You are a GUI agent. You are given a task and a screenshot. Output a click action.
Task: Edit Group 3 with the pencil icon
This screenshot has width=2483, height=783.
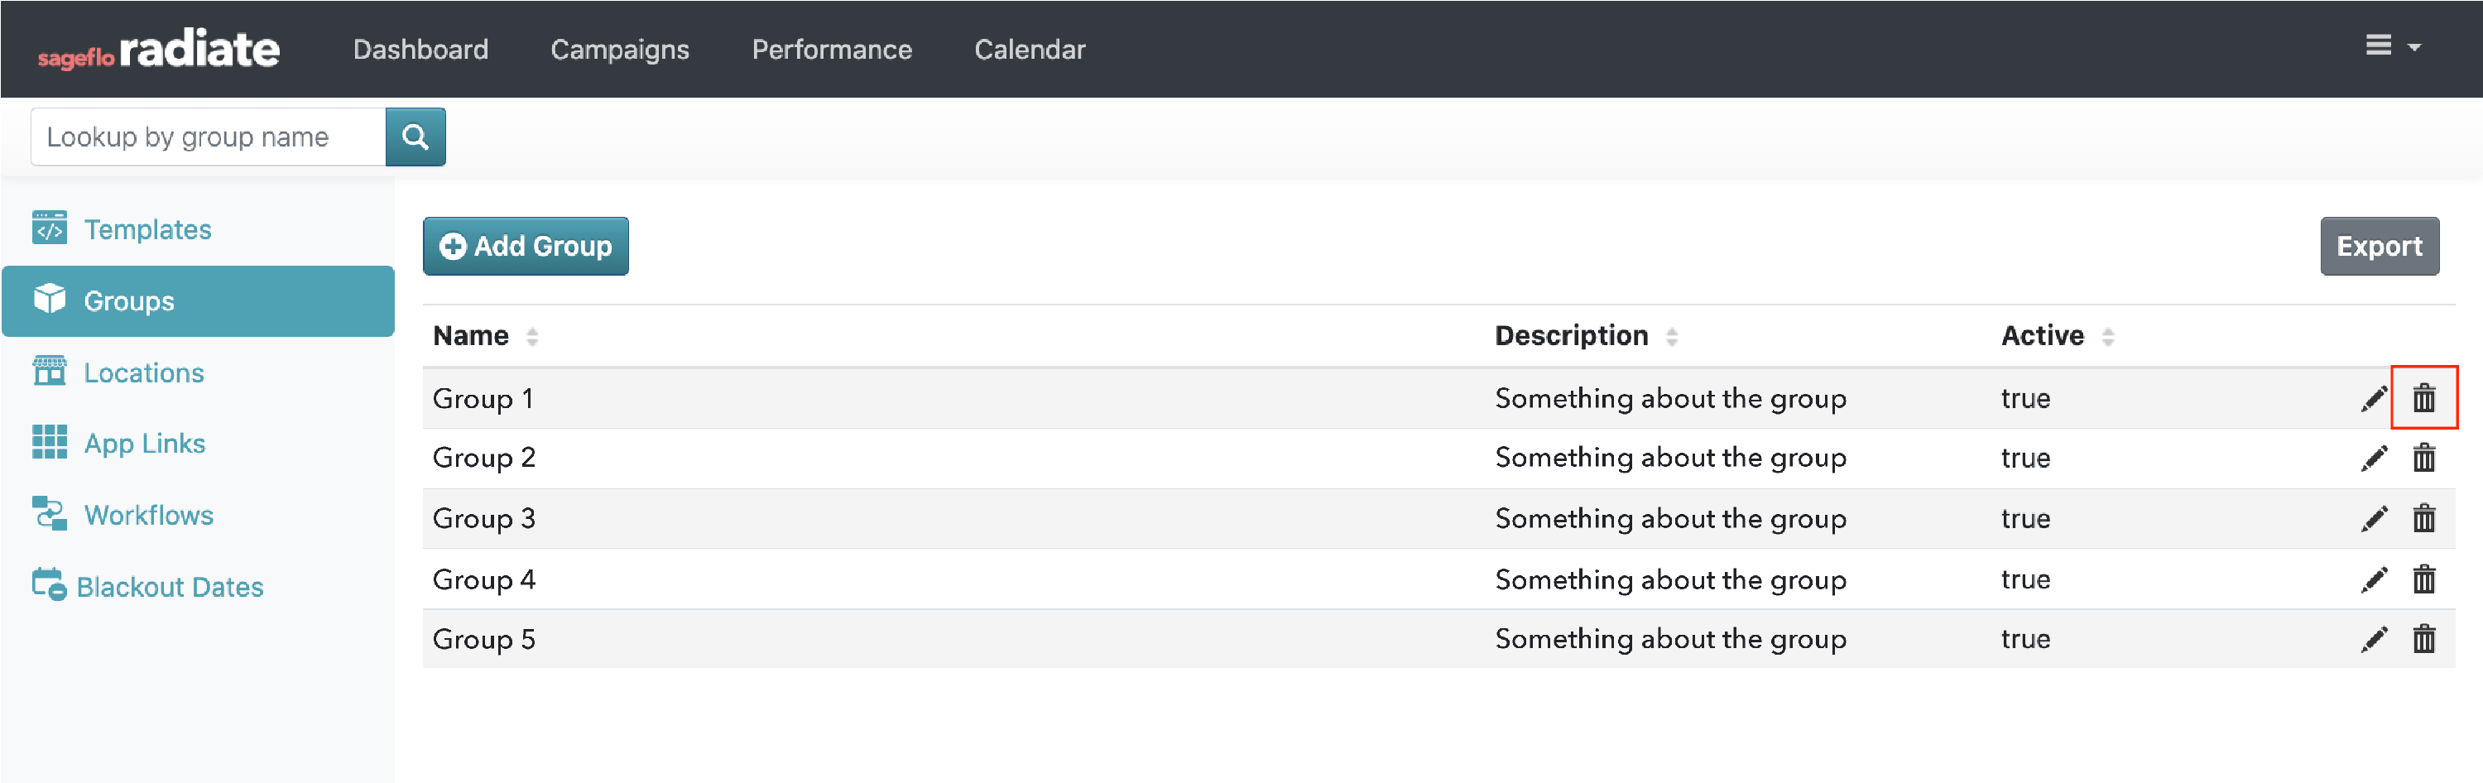[x=2376, y=518]
